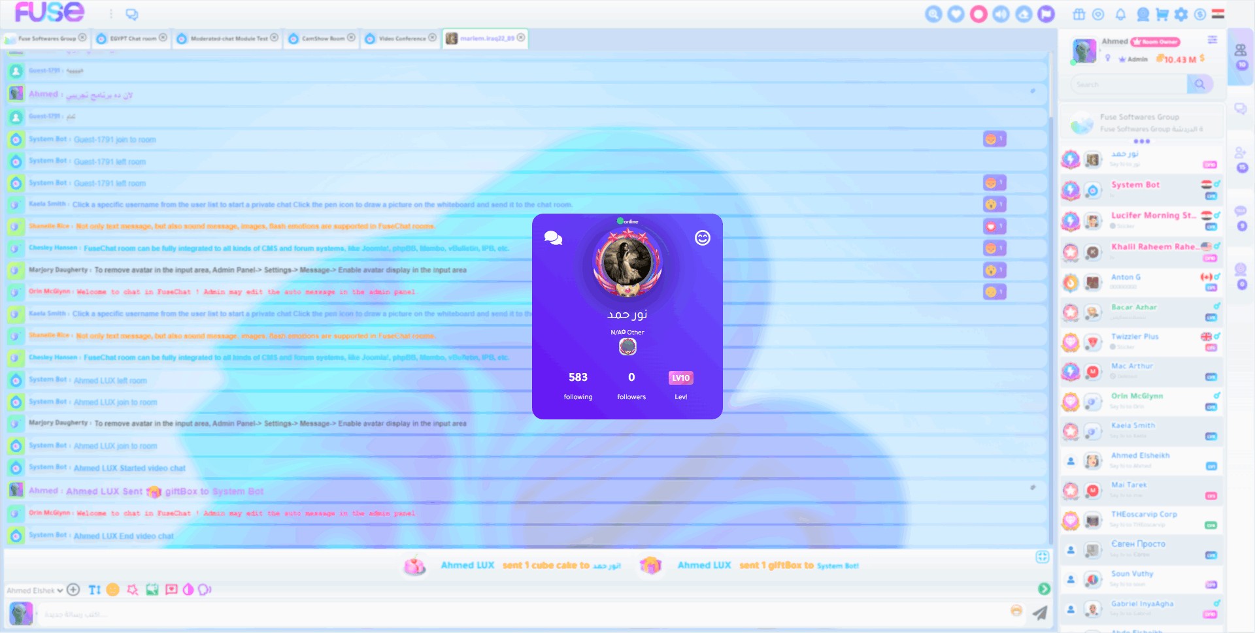Select Khalil Raheem Rahe.. in user list
This screenshot has height=633, width=1255.
coord(1141,251)
